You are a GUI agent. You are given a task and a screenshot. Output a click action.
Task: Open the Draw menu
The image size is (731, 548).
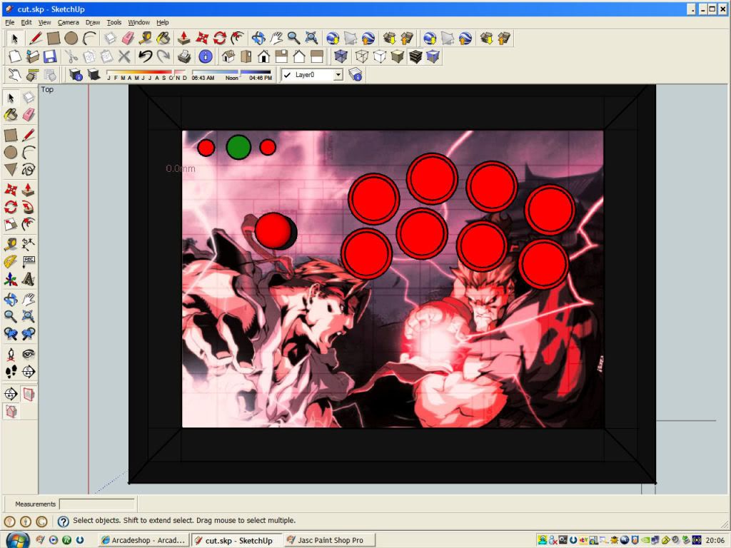point(93,22)
